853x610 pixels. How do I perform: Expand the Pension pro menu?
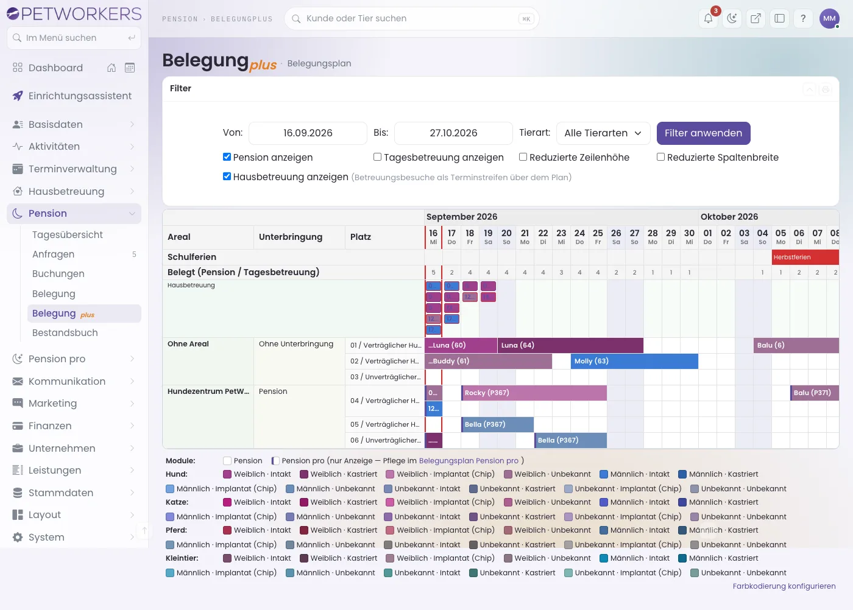(74, 359)
